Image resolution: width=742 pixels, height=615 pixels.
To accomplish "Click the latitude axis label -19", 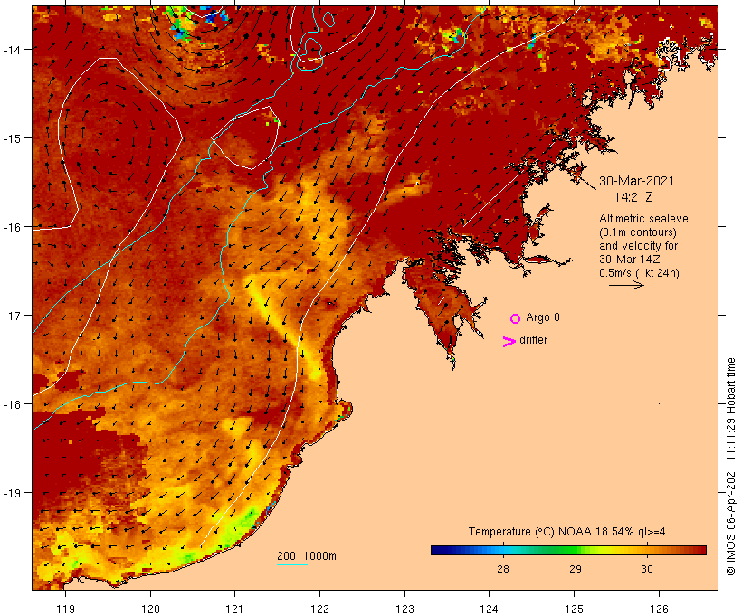I will point(11,493).
